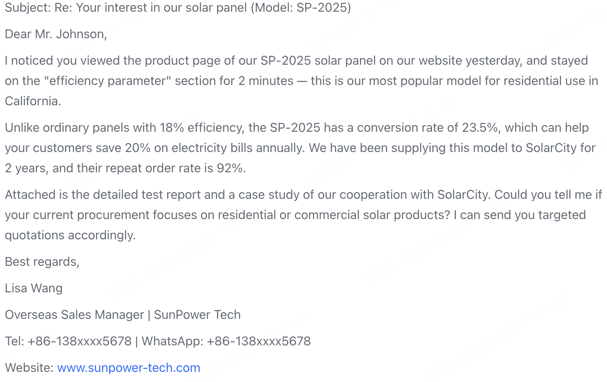This screenshot has height=382, width=607.
Task: Open the www.sunpower-tech.com website link
Action: (129, 368)
